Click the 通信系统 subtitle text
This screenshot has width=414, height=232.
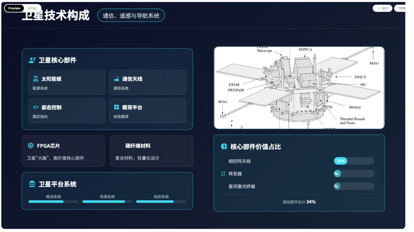(121, 88)
